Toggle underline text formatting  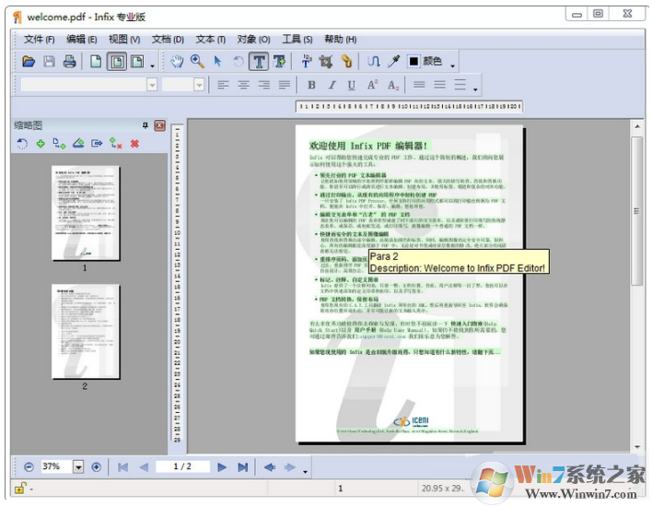[x=352, y=85]
